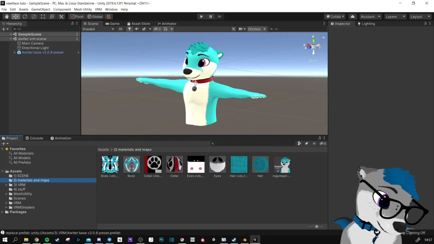The image size is (434, 244).
Task: Open the VRM menu
Action: click(98, 9)
